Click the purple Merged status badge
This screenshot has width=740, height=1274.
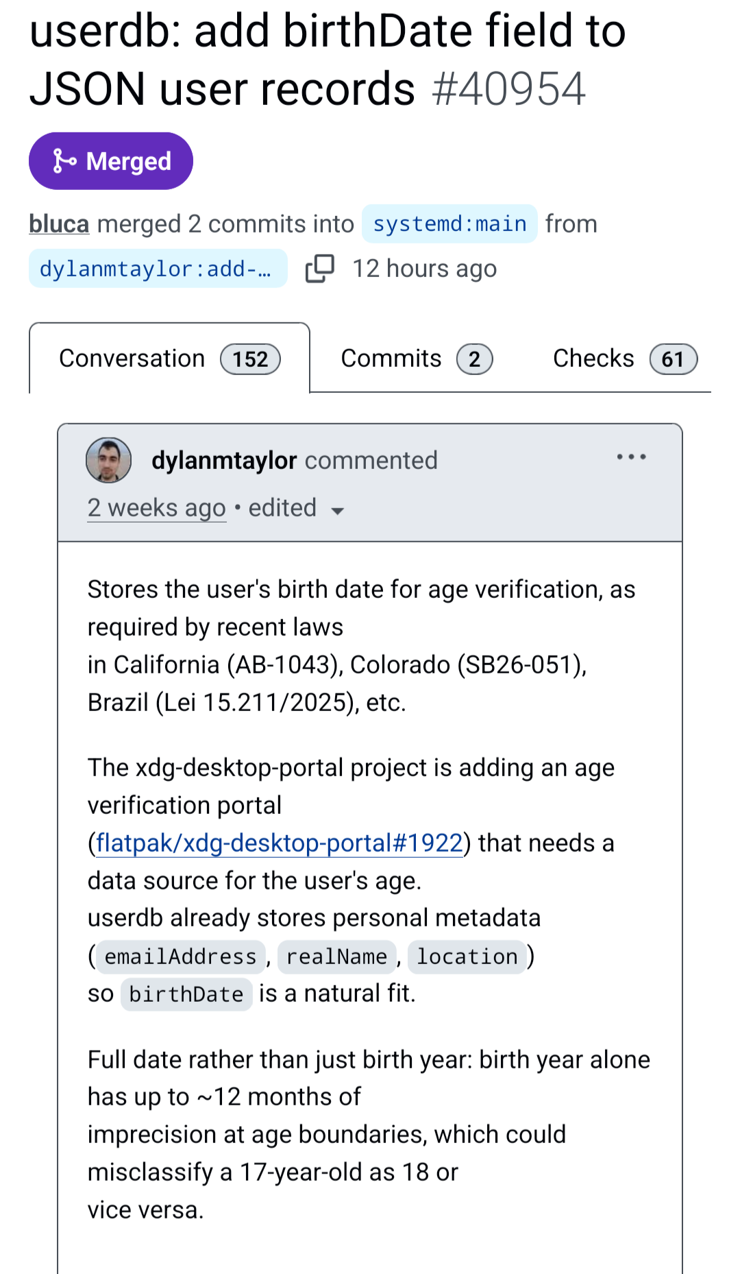point(111,161)
